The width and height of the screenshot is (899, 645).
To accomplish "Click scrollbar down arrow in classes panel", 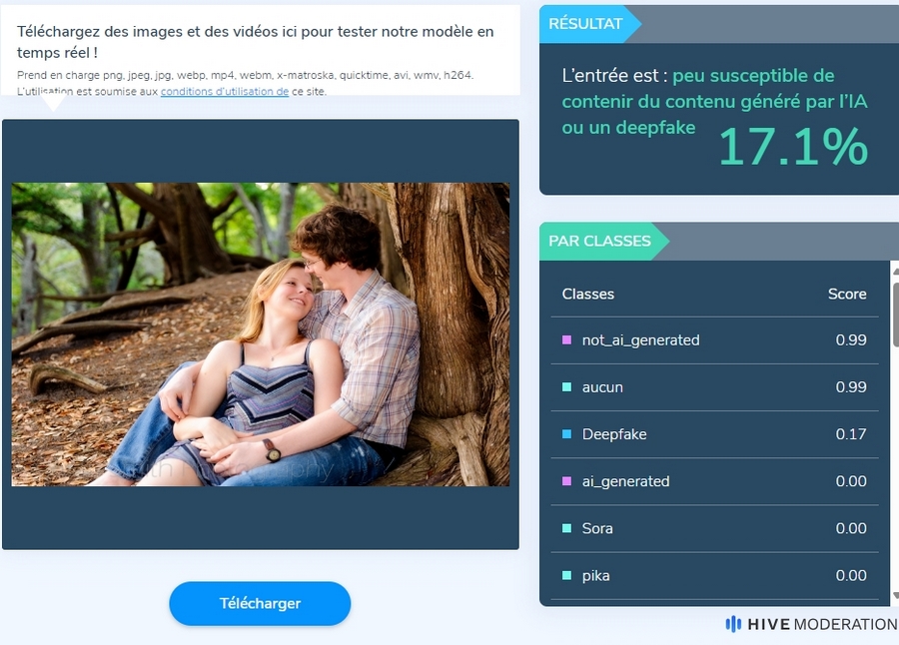I will click(896, 596).
